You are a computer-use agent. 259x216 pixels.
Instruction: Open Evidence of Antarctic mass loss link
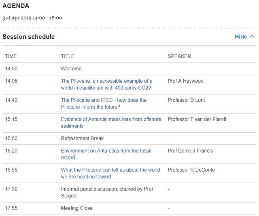111,122
